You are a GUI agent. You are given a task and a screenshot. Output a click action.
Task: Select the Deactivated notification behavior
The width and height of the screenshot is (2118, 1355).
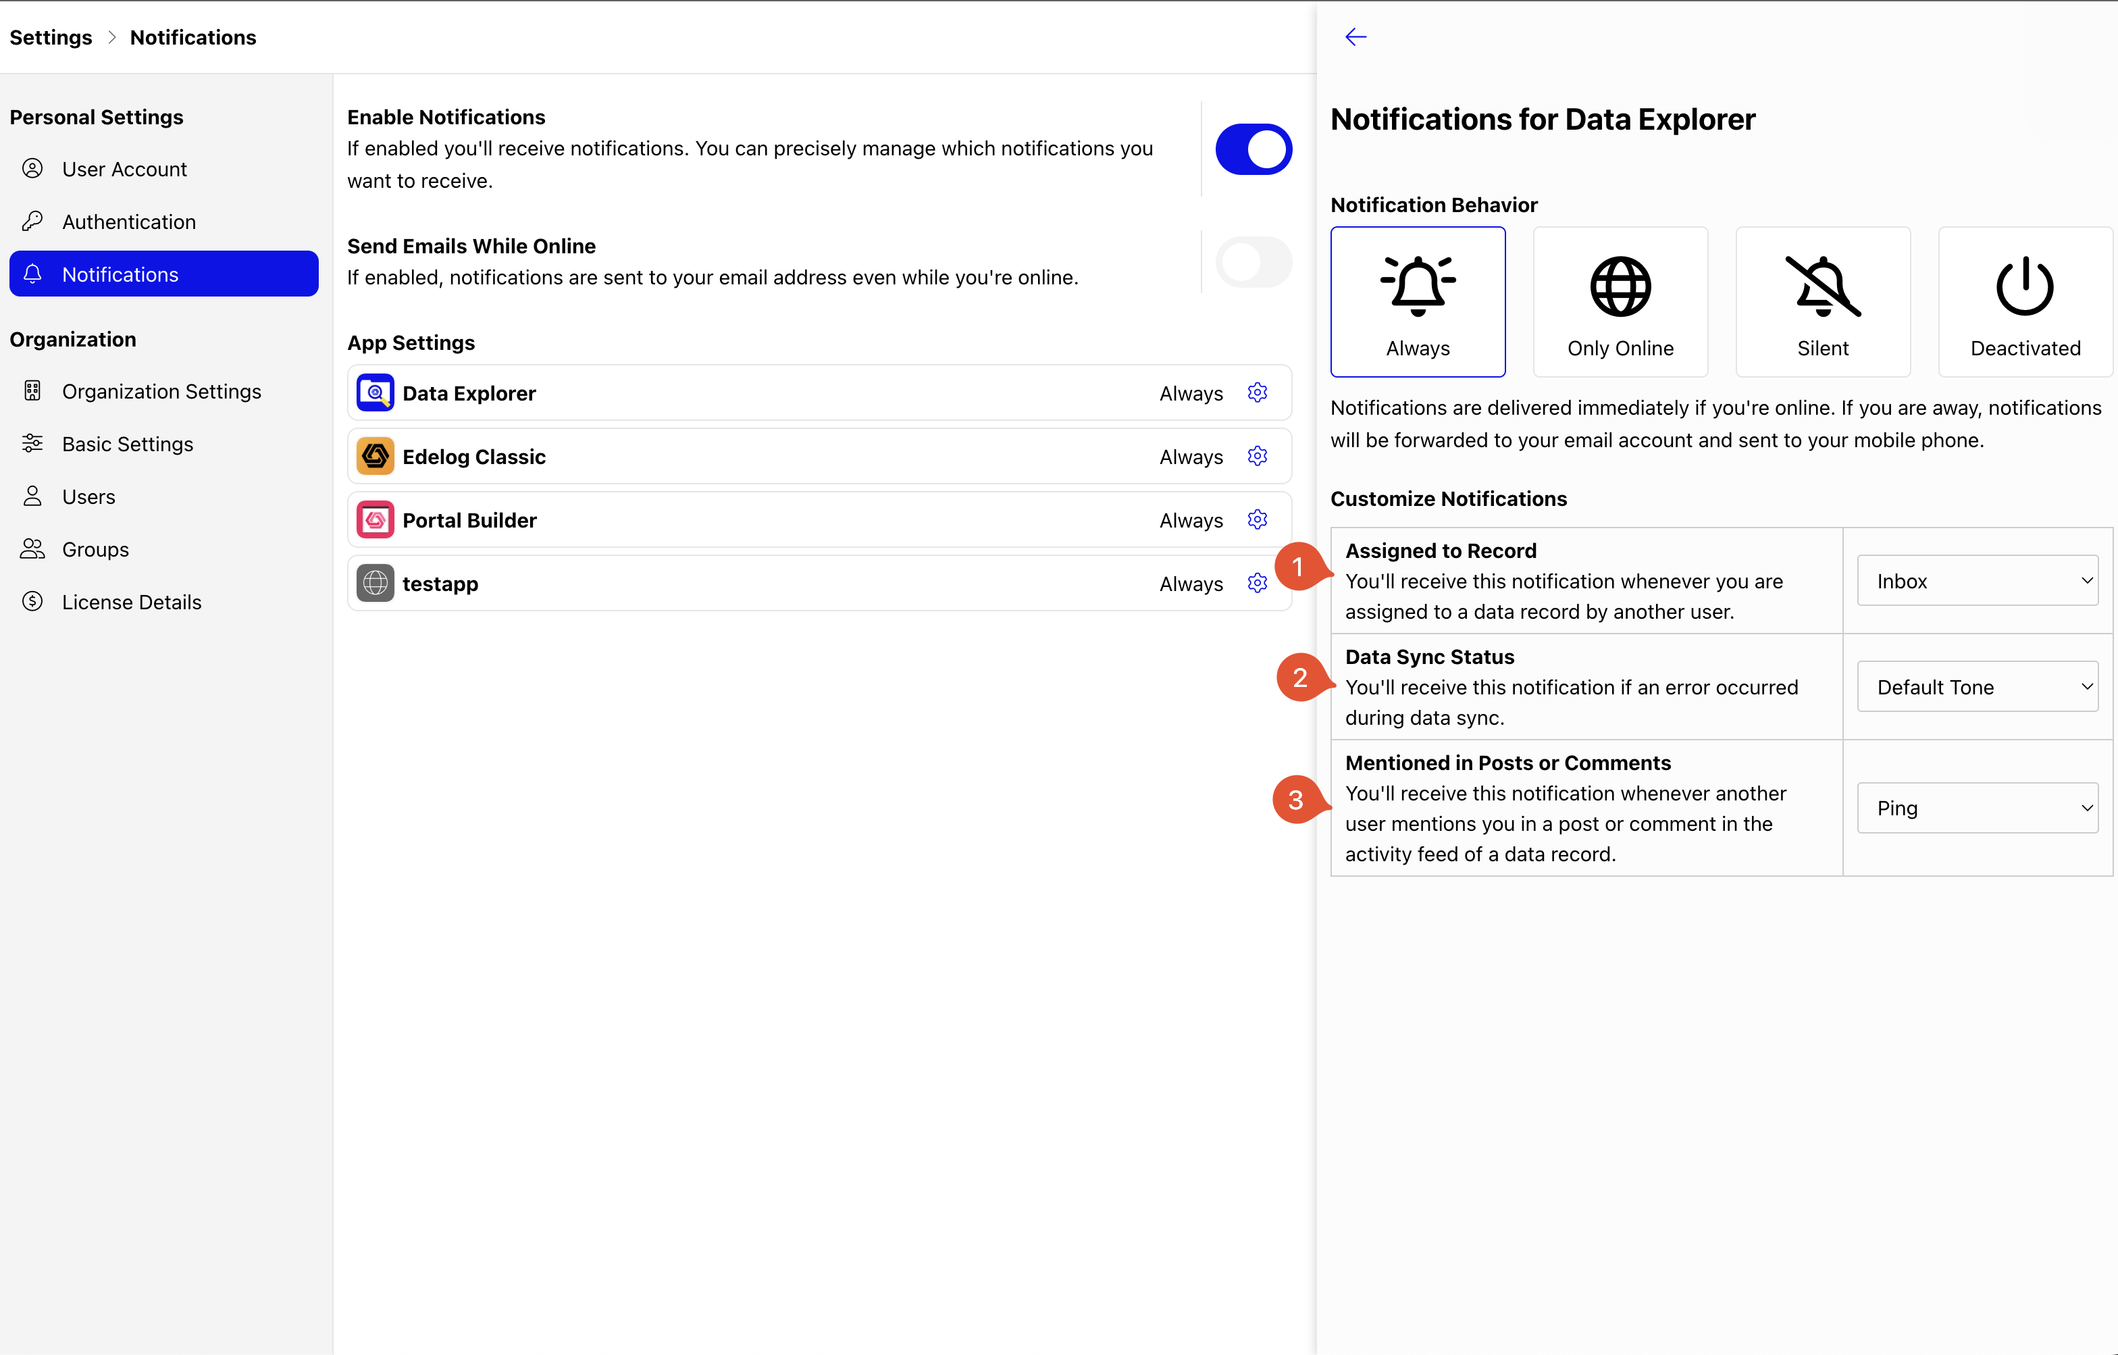point(2025,302)
